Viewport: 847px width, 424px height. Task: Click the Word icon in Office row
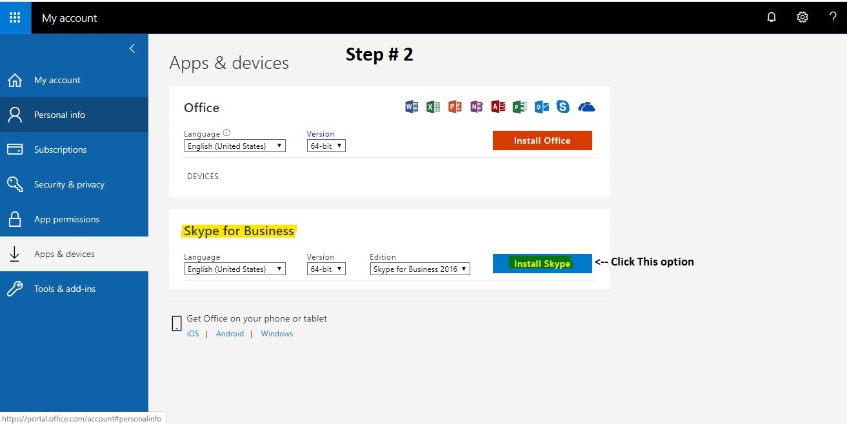(x=411, y=106)
